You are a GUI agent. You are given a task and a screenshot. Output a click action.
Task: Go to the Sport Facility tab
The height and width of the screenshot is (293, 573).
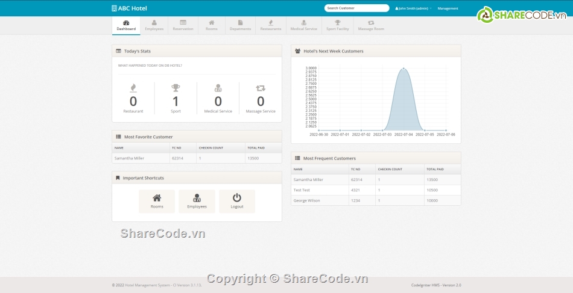(x=338, y=25)
